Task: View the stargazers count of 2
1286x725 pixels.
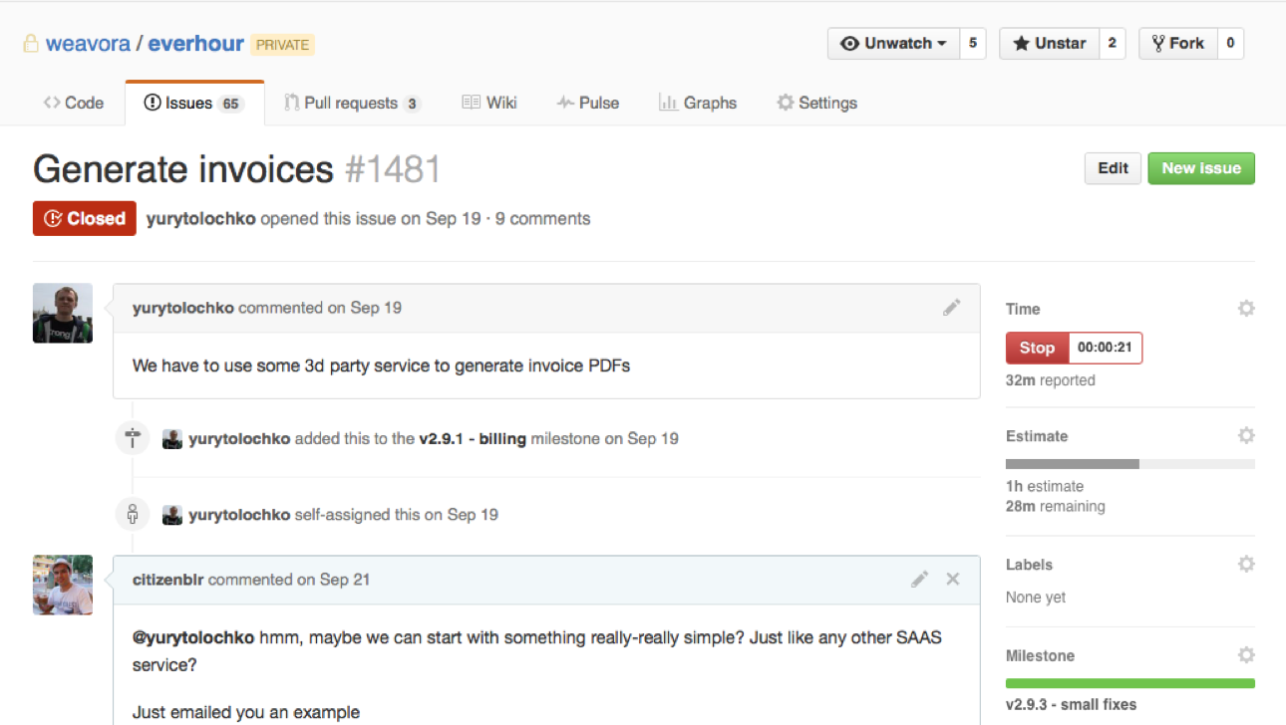Action: click(x=1112, y=43)
